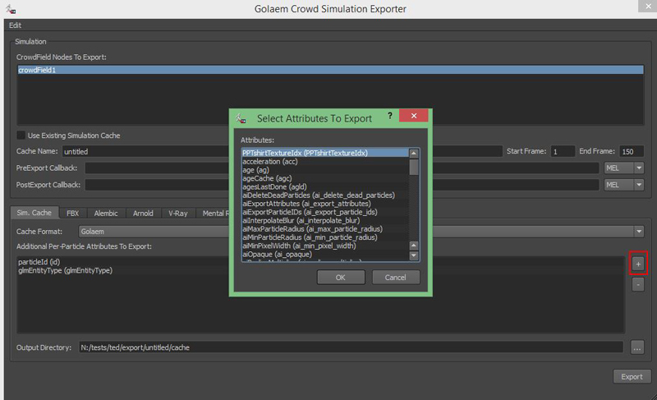Screen dimensions: 657x400
Task: Click the attributes list scrollbar thumb
Action: [x=414, y=167]
